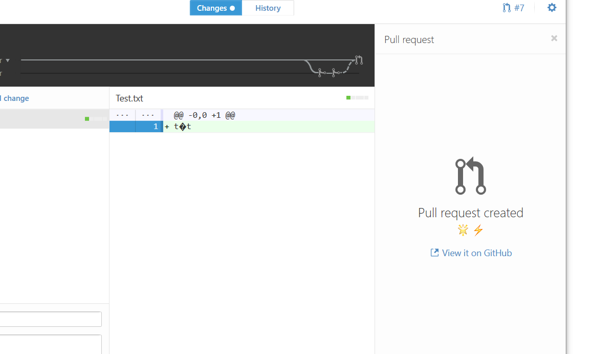Image resolution: width=592 pixels, height=354 pixels.
Task: Click the commit description text area
Action: coord(51,344)
